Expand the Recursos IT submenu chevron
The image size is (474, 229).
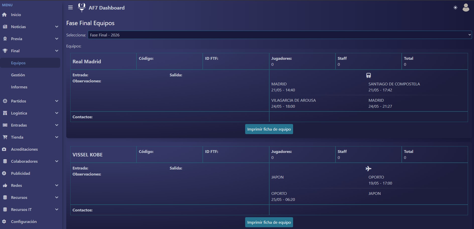tap(57, 209)
